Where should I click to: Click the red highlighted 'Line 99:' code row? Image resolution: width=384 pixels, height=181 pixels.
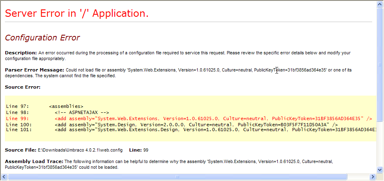coord(189,118)
